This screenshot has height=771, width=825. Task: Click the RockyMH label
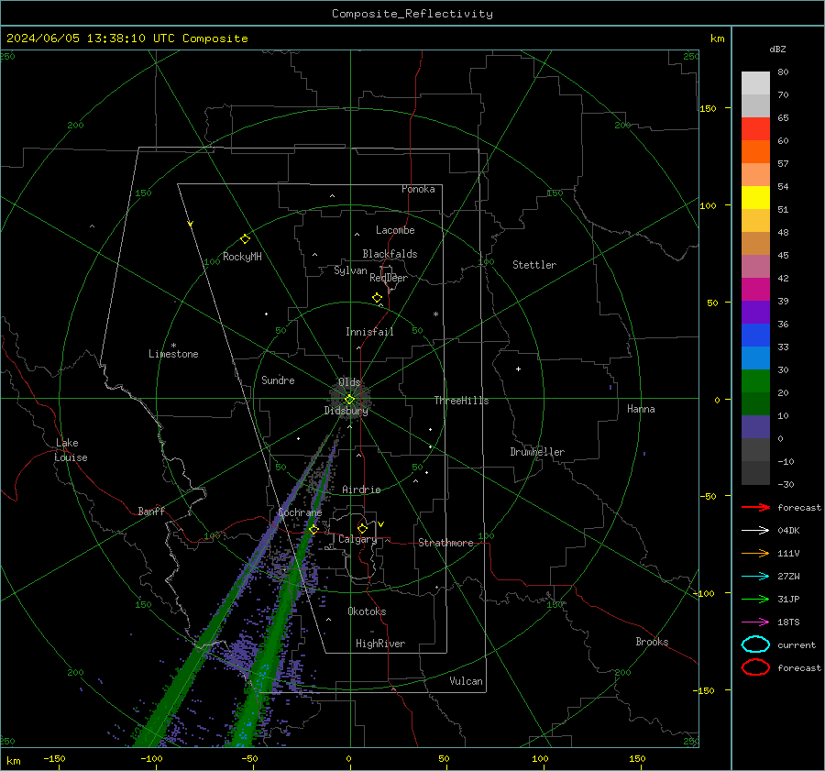[242, 257]
